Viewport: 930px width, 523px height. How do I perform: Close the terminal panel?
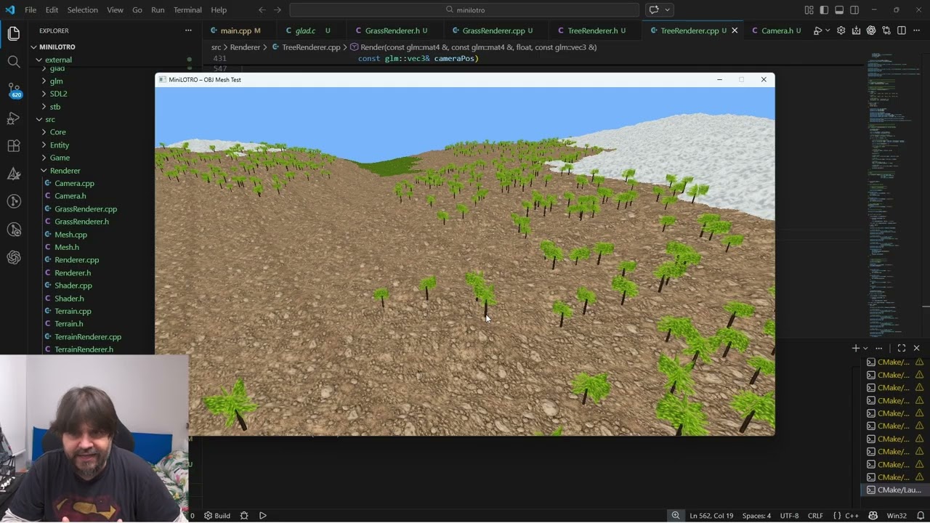tap(916, 348)
